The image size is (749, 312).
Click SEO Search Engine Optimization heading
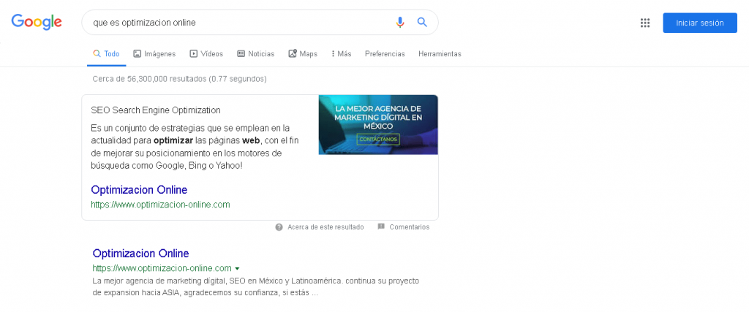(156, 110)
